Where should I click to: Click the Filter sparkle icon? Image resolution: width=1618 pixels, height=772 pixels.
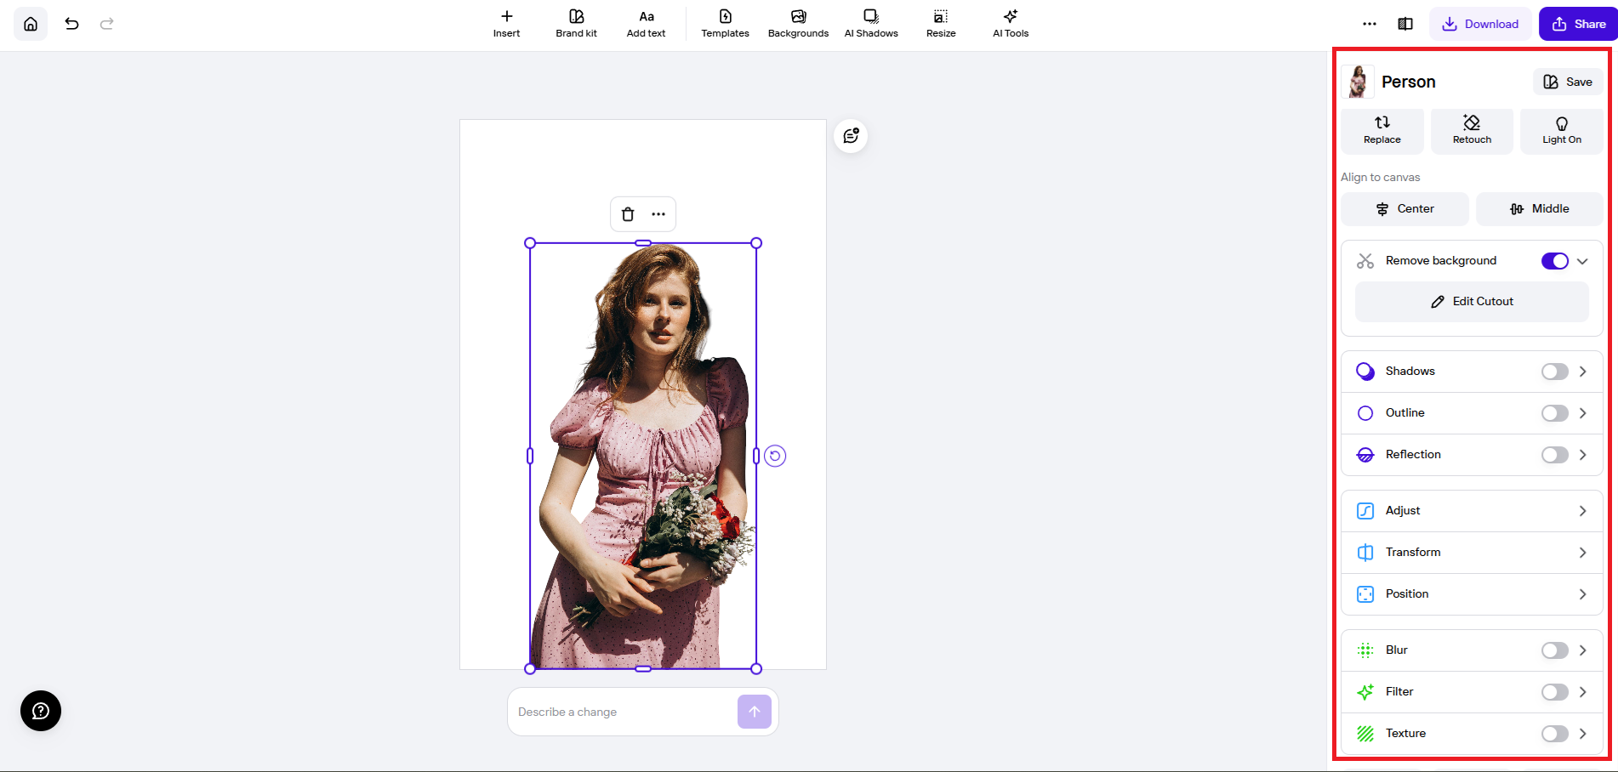[x=1365, y=692]
